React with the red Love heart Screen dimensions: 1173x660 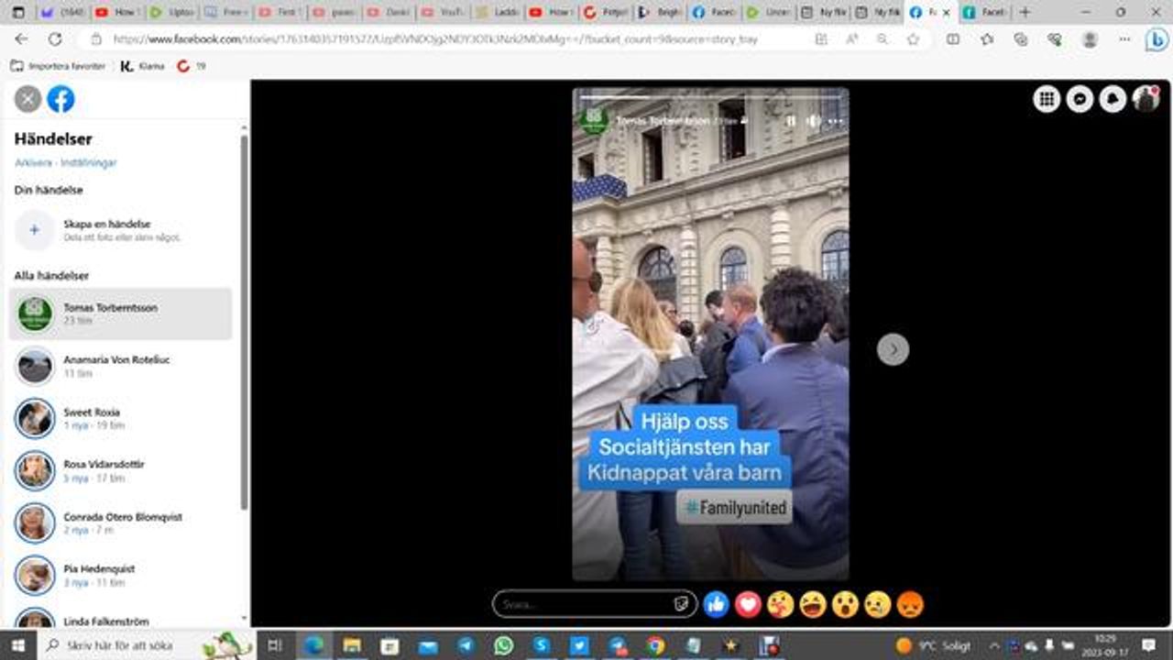click(x=748, y=604)
